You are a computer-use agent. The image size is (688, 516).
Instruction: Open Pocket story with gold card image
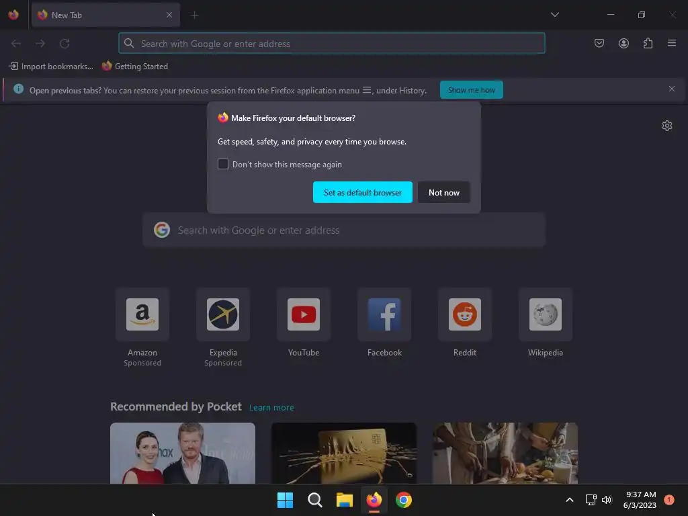[x=344, y=453]
